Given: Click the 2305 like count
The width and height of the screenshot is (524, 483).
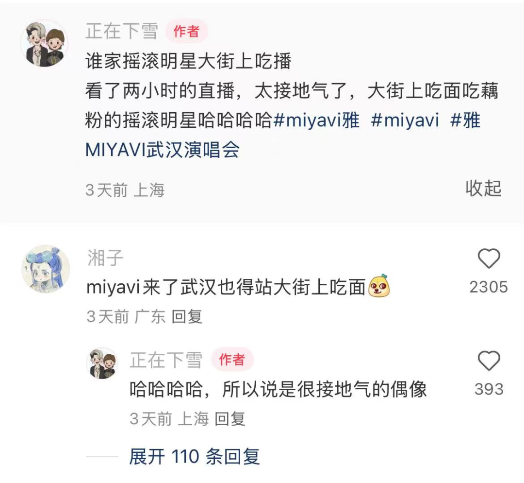Looking at the screenshot, I should click(489, 287).
